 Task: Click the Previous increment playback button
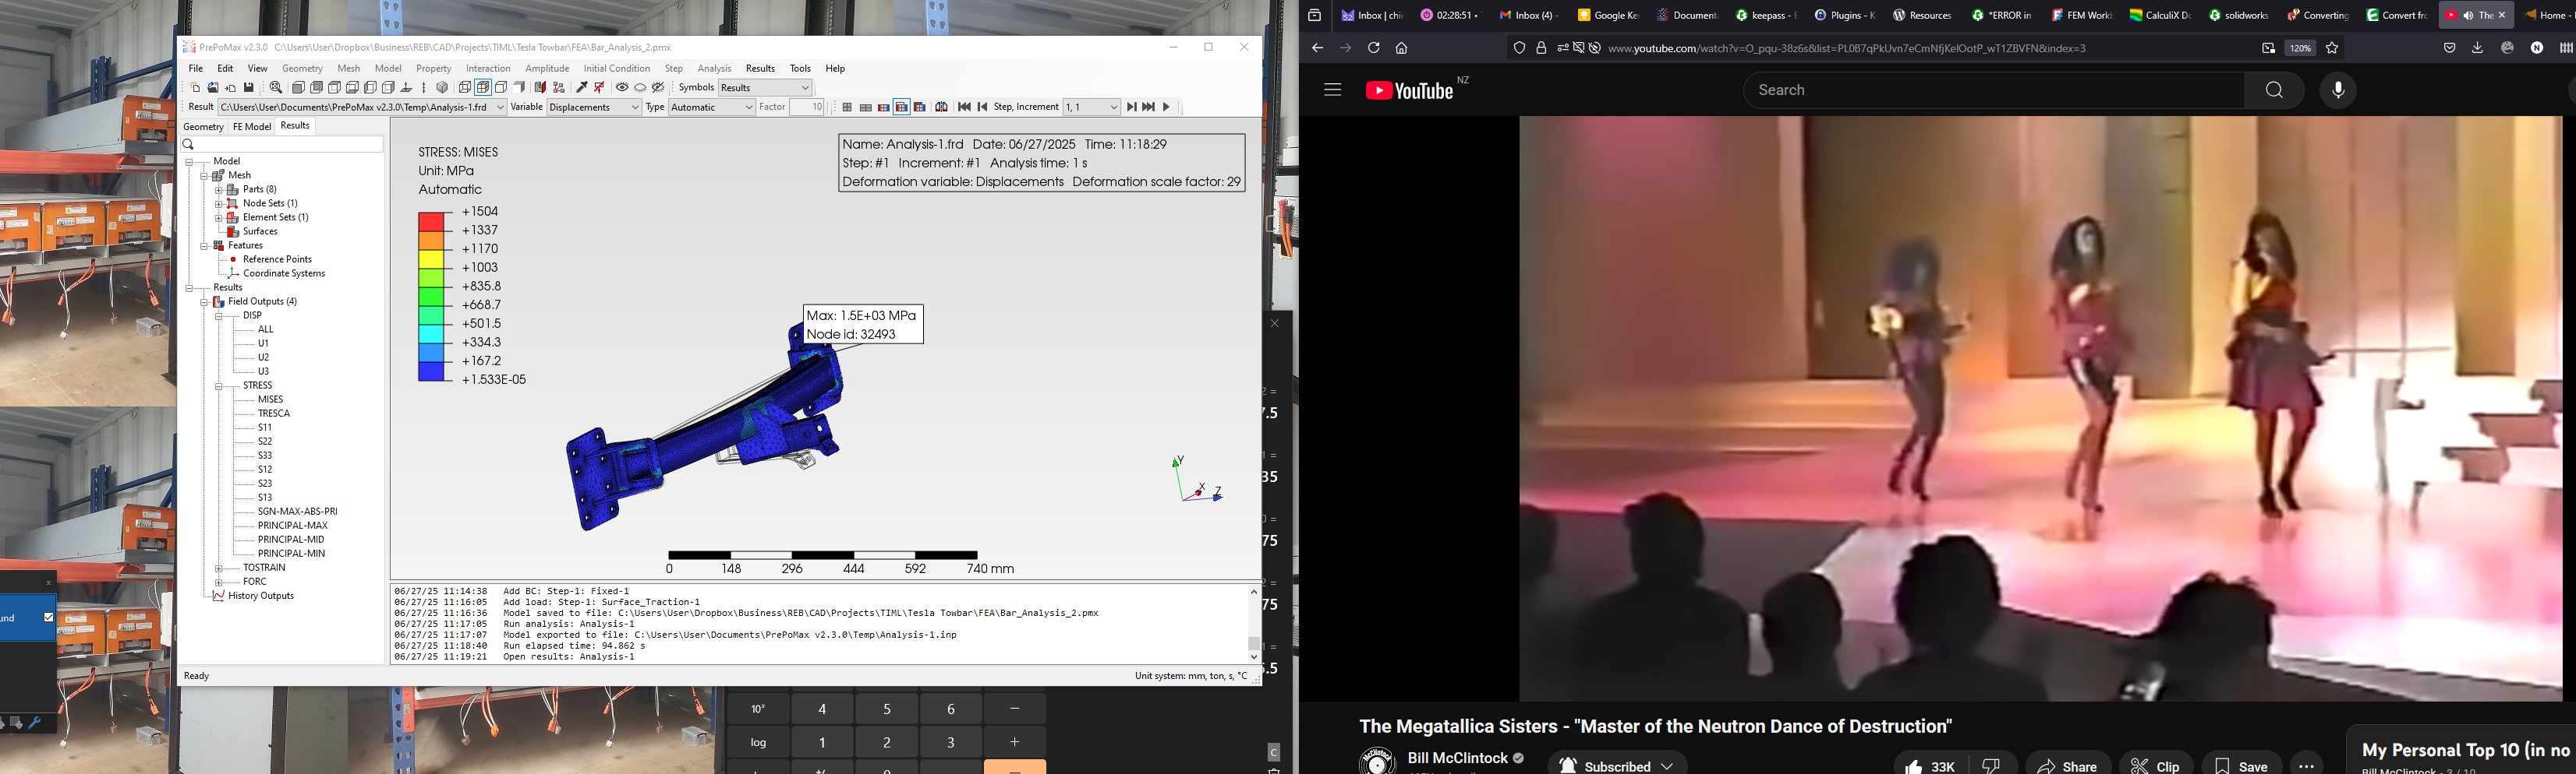point(983,107)
